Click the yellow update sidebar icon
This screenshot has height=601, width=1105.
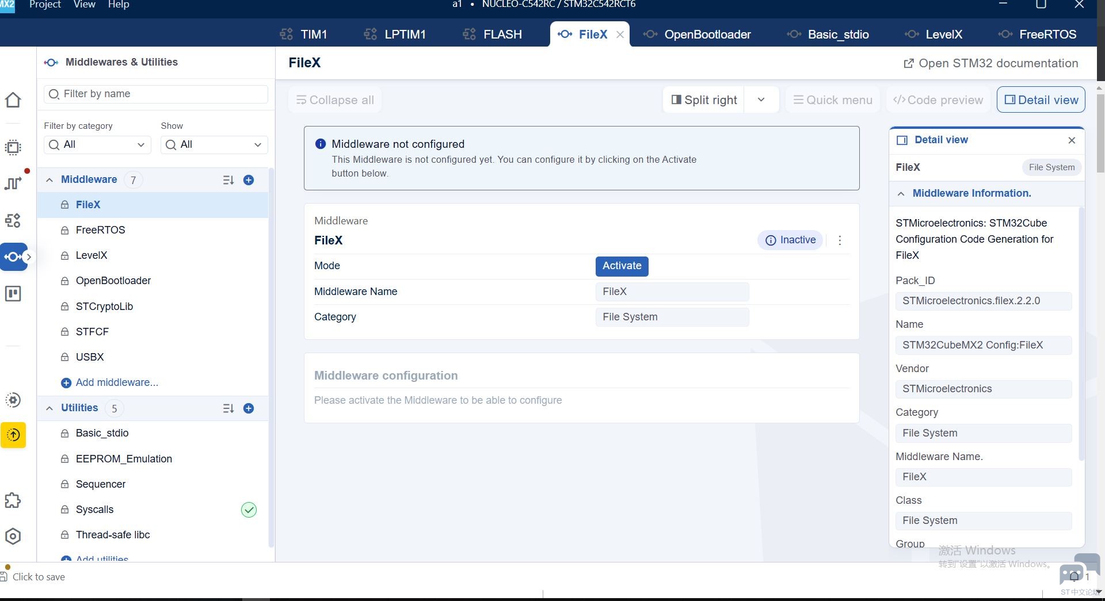click(13, 435)
